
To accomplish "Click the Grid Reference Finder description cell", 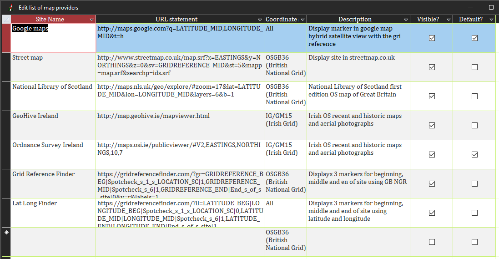I will [x=358, y=182].
